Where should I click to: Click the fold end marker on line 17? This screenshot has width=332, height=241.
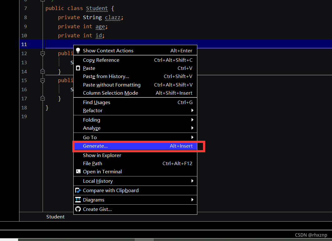click(43, 98)
